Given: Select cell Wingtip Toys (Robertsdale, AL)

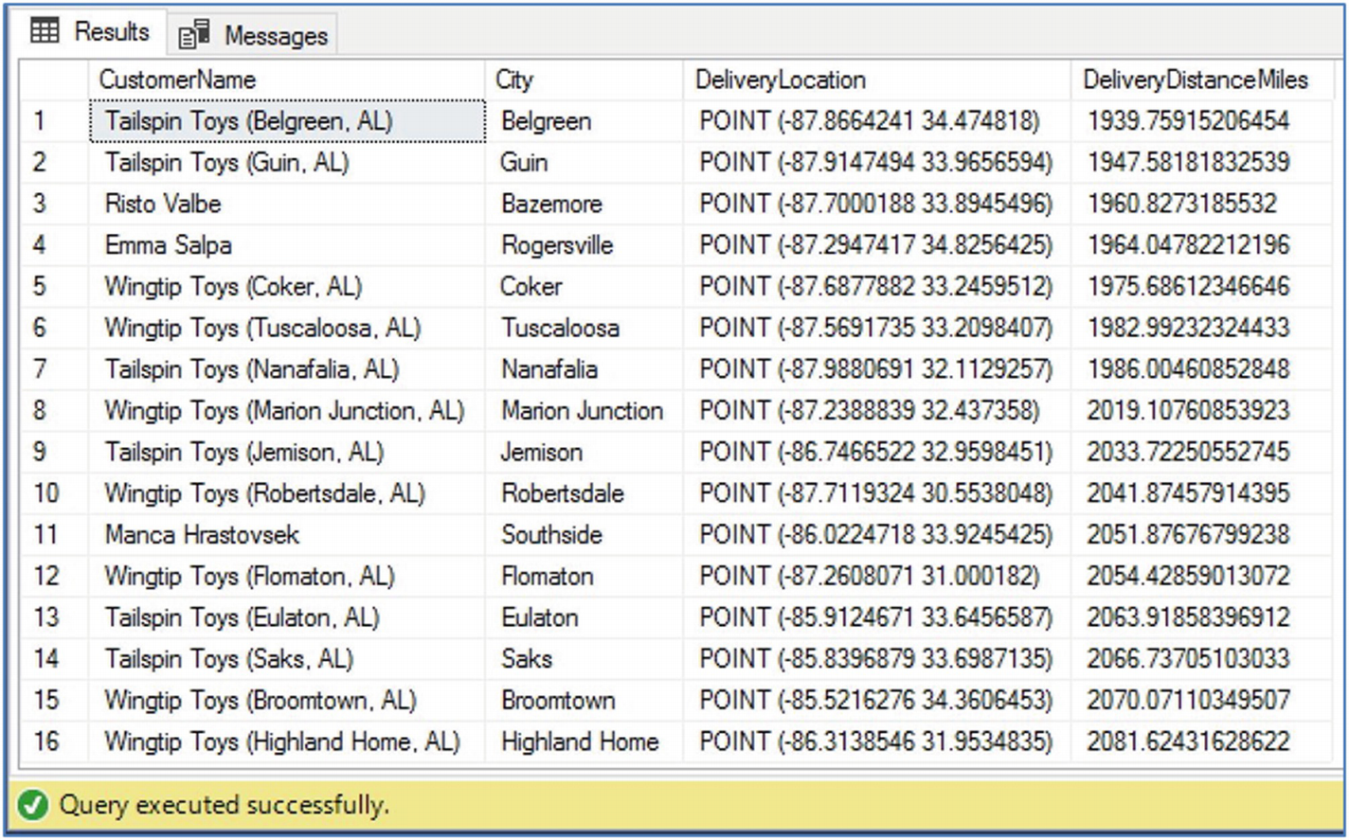Looking at the screenshot, I should coord(286,493).
